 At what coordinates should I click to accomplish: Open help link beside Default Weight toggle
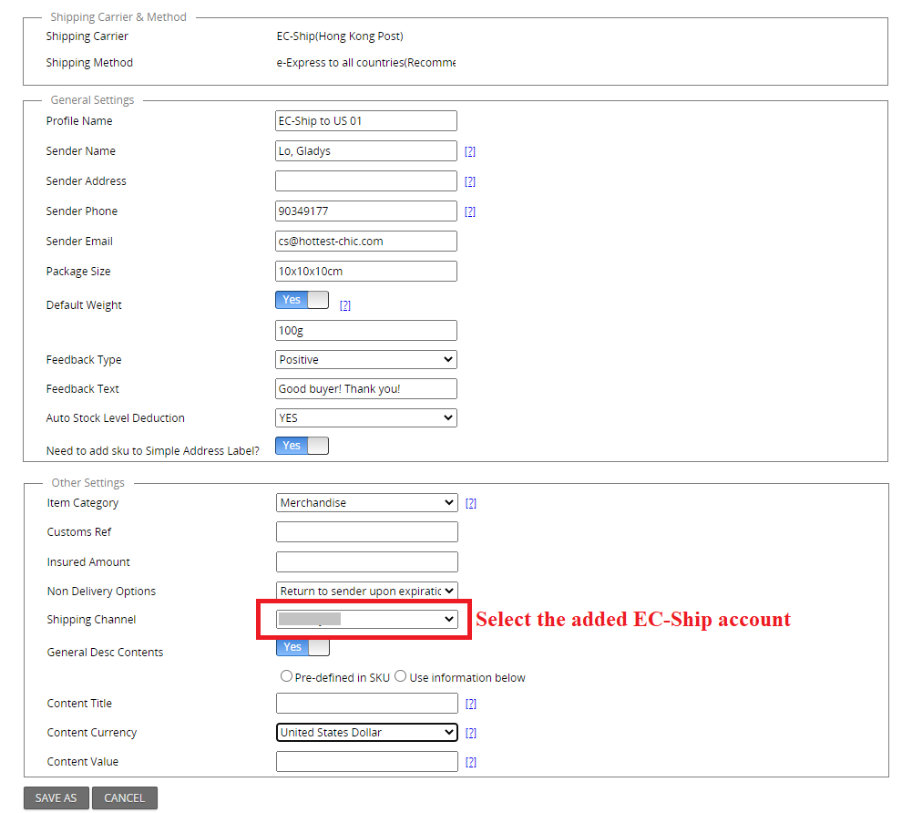tap(344, 305)
